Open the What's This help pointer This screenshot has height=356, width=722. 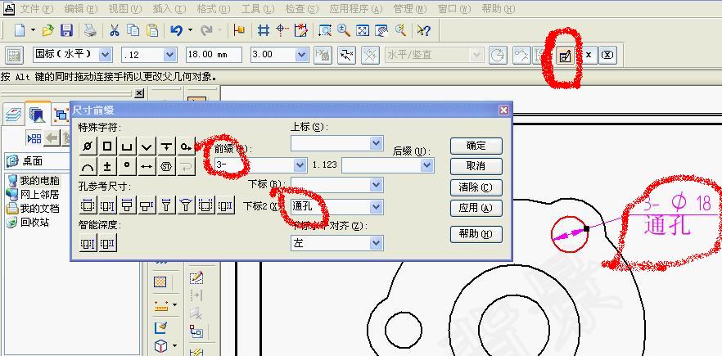coord(424,30)
